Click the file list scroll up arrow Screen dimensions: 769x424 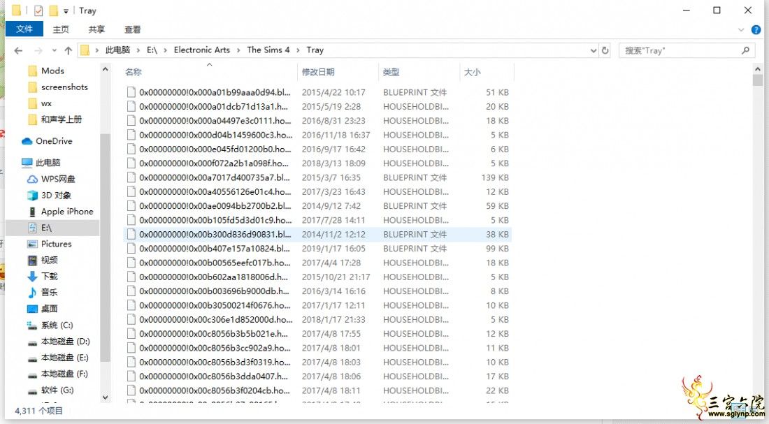pos(758,70)
